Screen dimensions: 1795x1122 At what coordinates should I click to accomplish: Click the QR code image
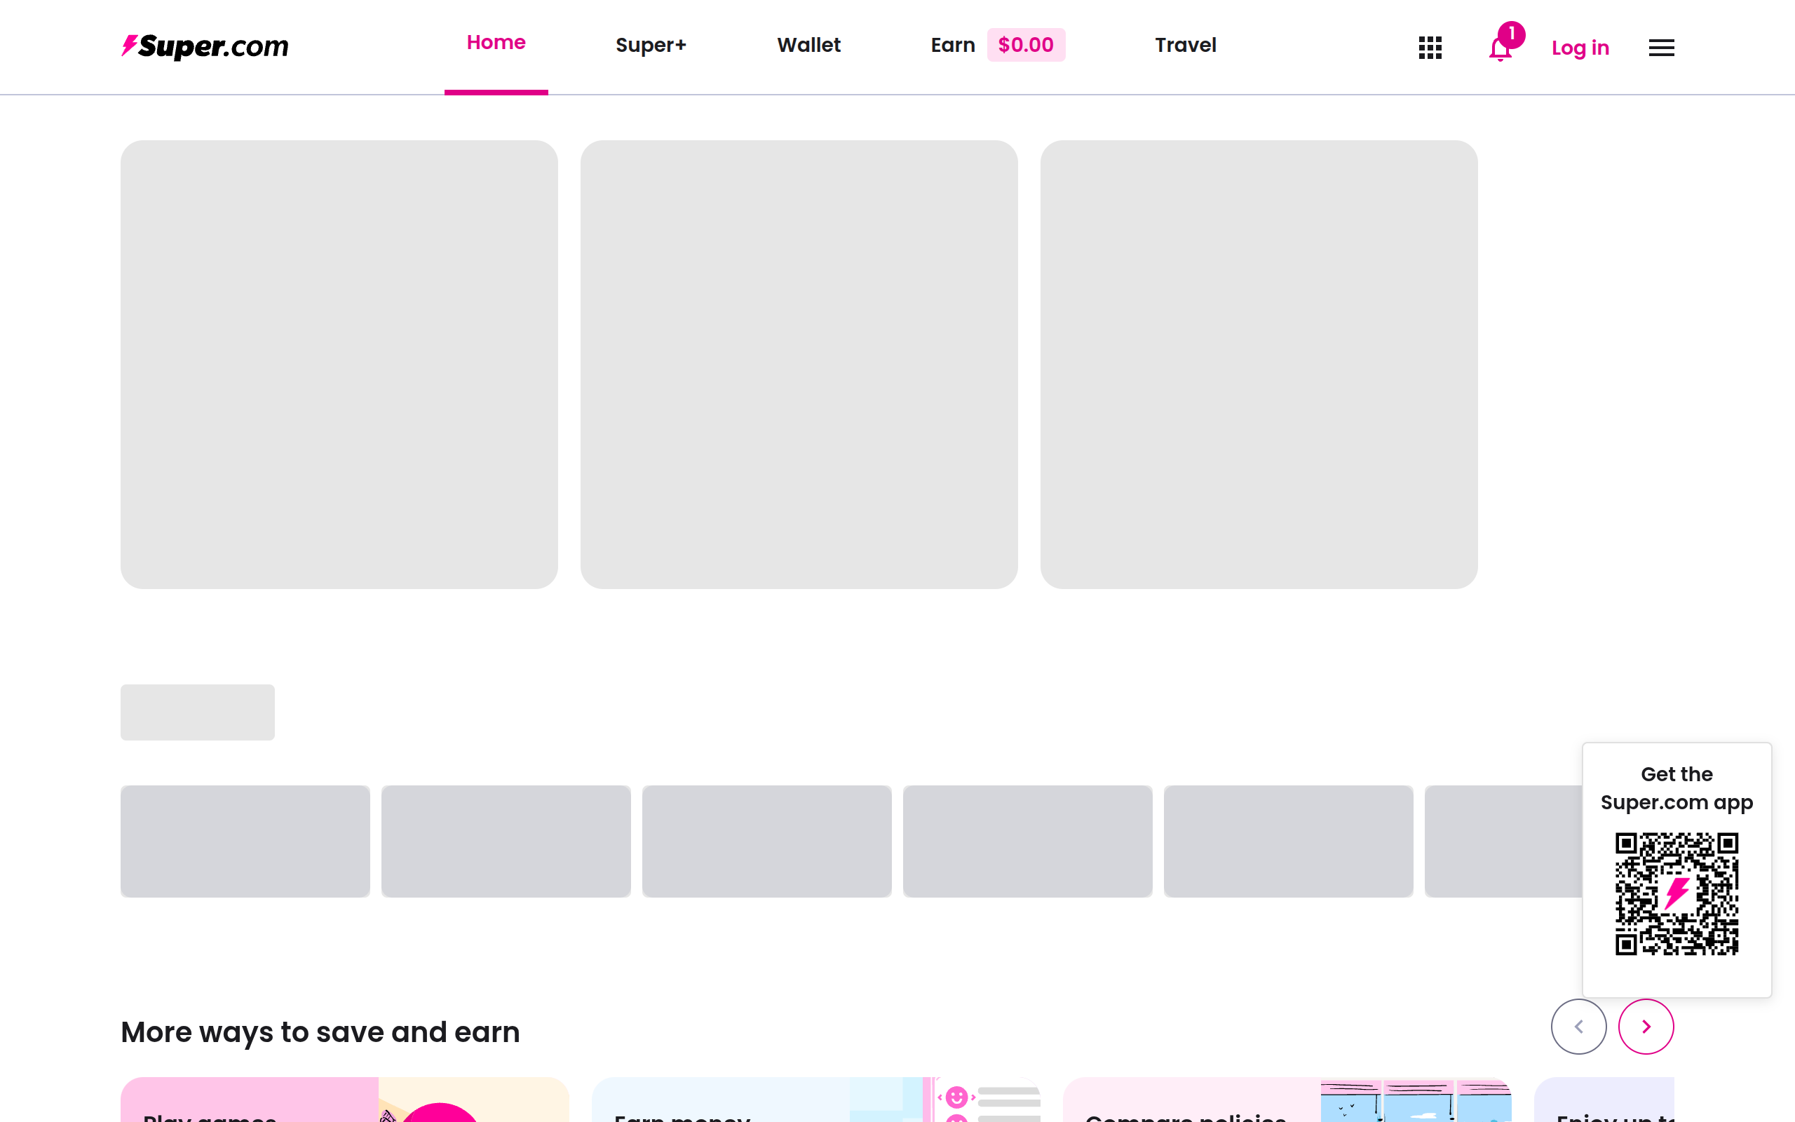click(x=1677, y=893)
